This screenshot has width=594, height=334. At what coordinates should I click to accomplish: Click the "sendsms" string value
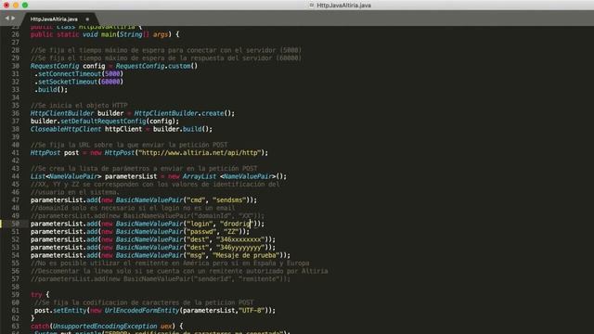point(229,200)
